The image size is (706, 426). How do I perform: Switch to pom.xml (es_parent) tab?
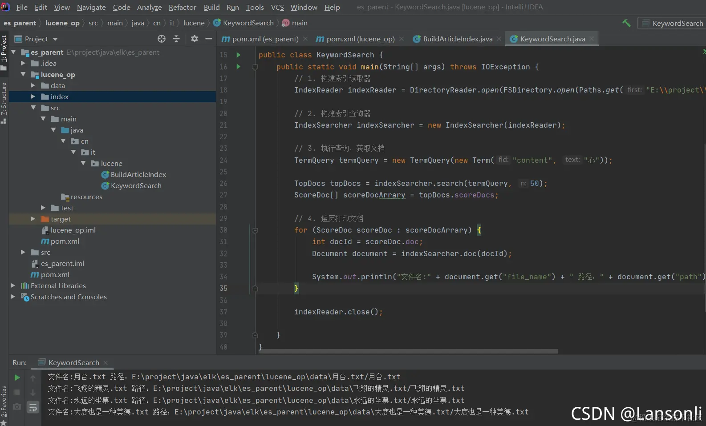[265, 39]
